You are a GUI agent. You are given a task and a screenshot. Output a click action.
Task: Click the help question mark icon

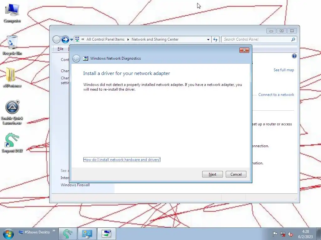pyautogui.click(x=294, y=56)
